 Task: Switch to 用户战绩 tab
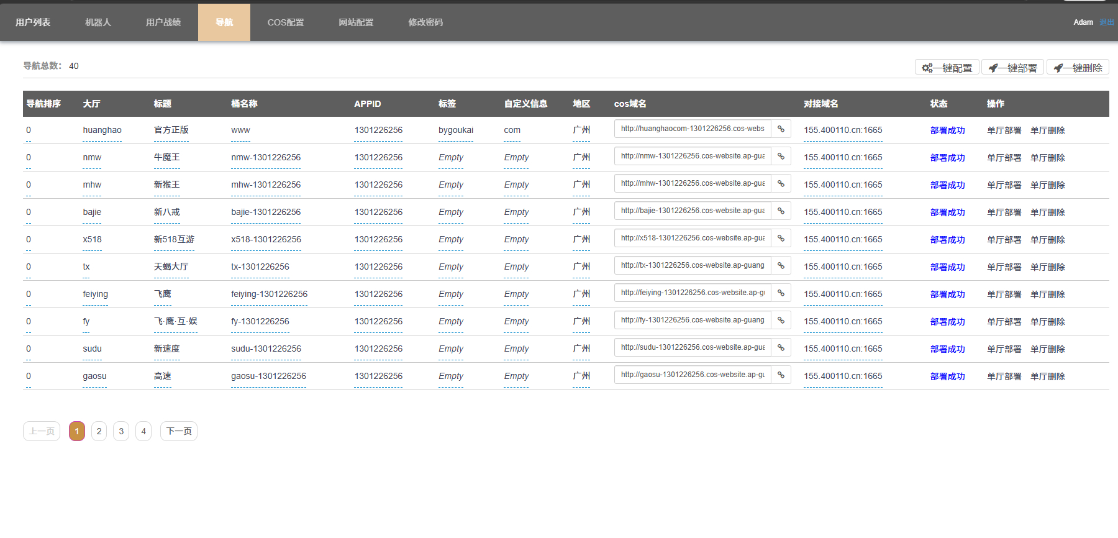(x=163, y=22)
